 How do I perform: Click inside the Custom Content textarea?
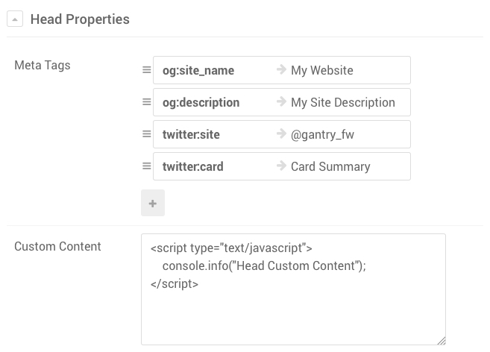(293, 306)
